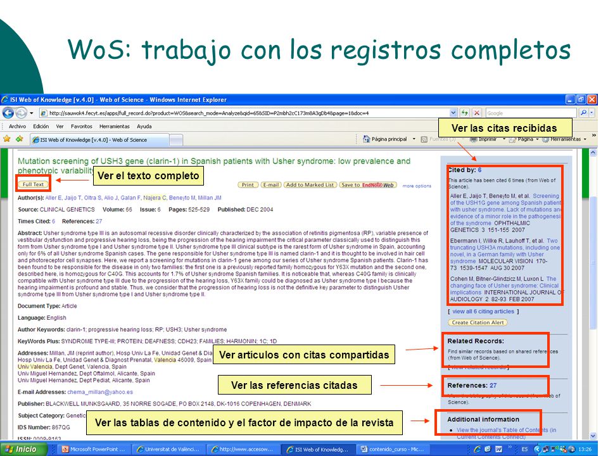Click the Times Cited 6 link
The width and height of the screenshot is (608, 456).
53,222
